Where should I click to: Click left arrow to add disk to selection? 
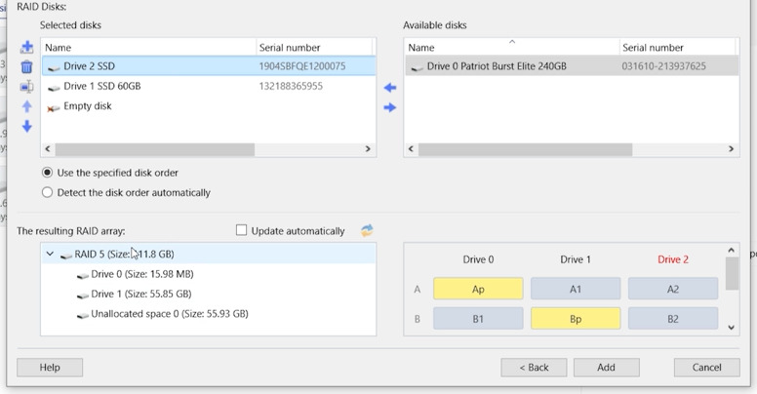tap(390, 88)
